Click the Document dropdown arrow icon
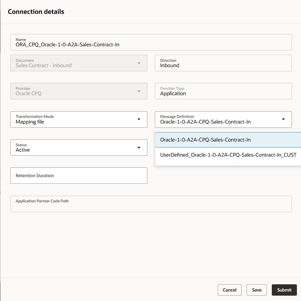This screenshot has height=301, width=301. tap(139, 63)
